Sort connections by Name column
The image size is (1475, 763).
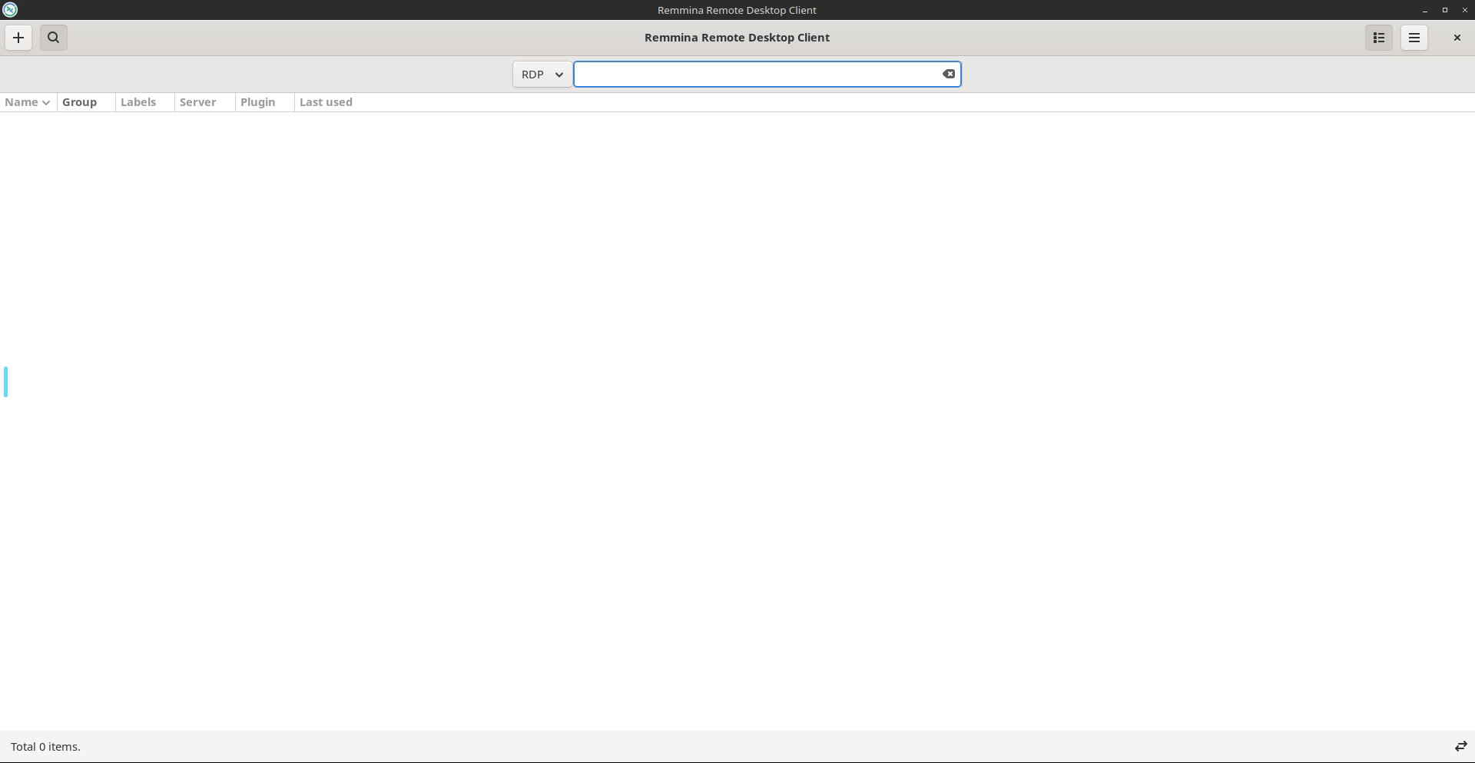tap(28, 102)
